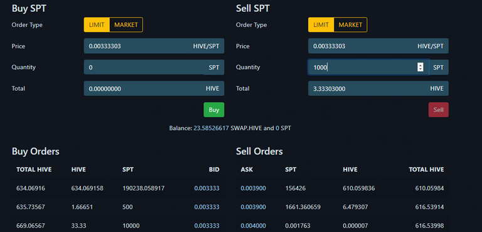Select LIMIT order type in Buy SPT
Screen dimensions: 482x232
pos(97,25)
